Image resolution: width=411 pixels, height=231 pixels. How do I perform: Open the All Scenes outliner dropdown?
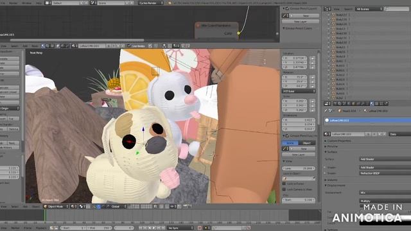(x=369, y=9)
